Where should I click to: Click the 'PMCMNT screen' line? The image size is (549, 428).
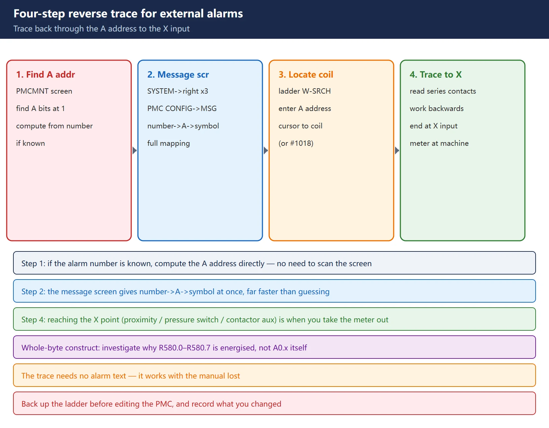(44, 91)
